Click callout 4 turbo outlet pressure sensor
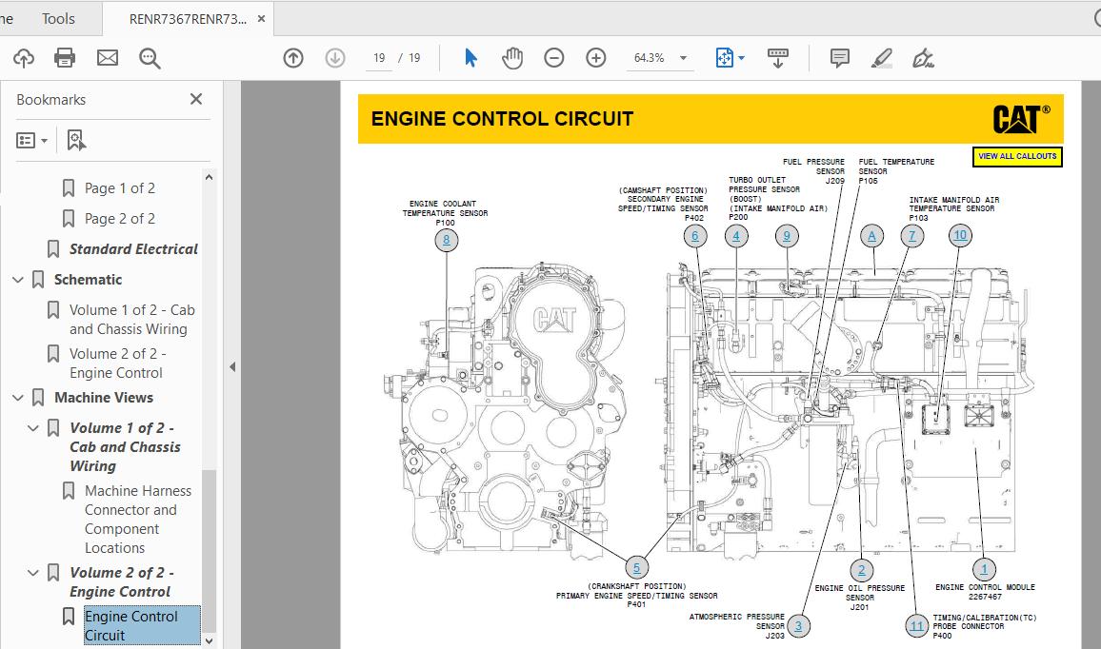 [736, 236]
